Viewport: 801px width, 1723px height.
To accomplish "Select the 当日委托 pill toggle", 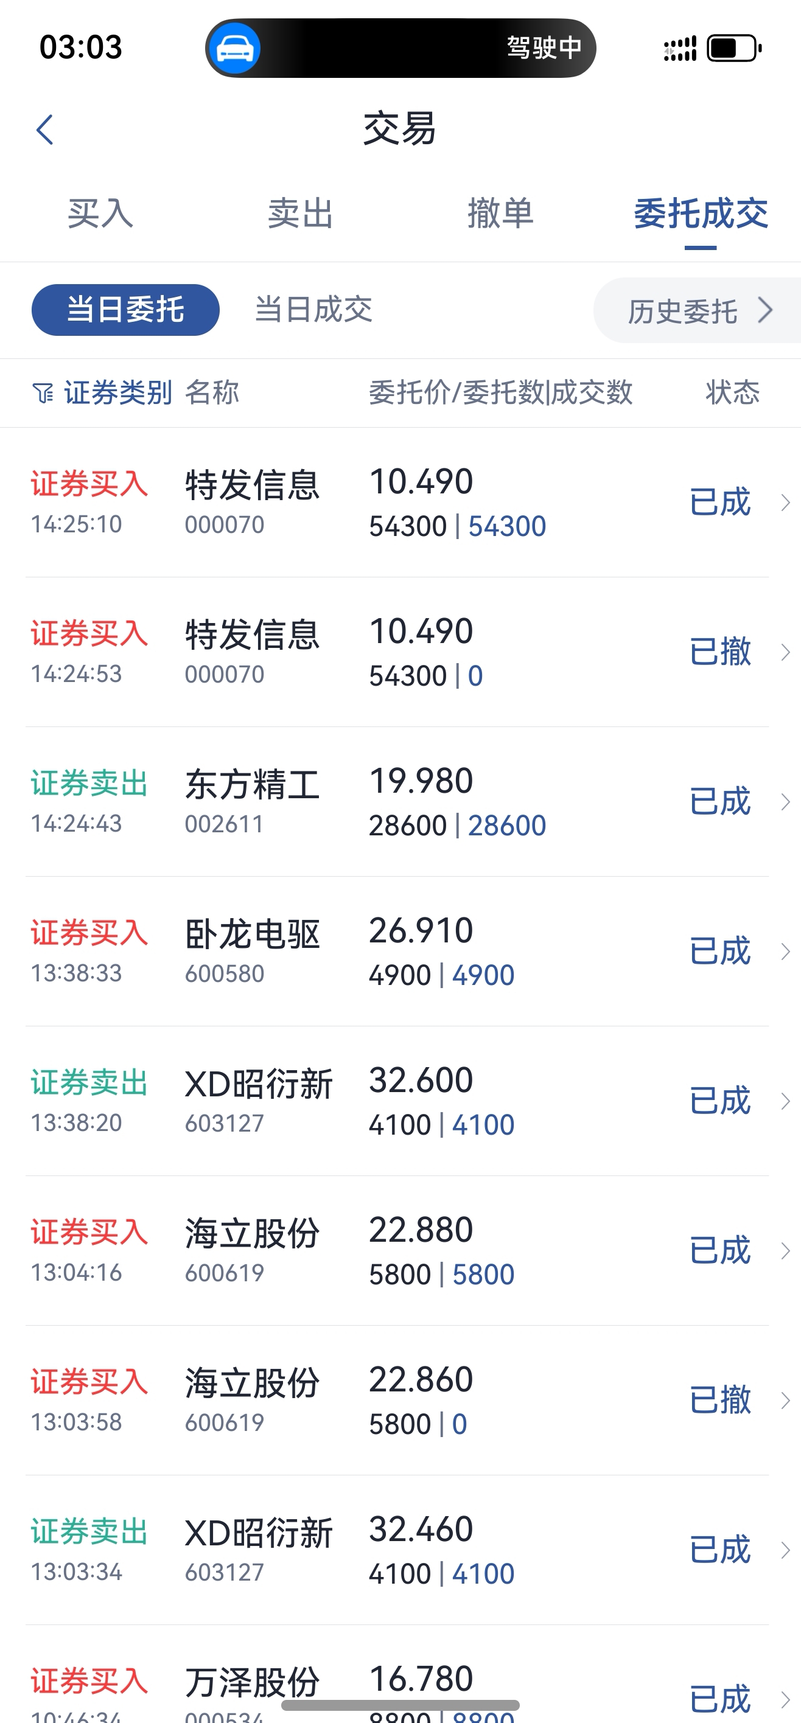I will pos(126,310).
